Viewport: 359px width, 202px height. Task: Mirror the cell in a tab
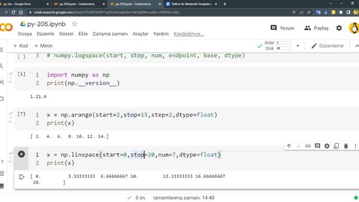click(337, 146)
